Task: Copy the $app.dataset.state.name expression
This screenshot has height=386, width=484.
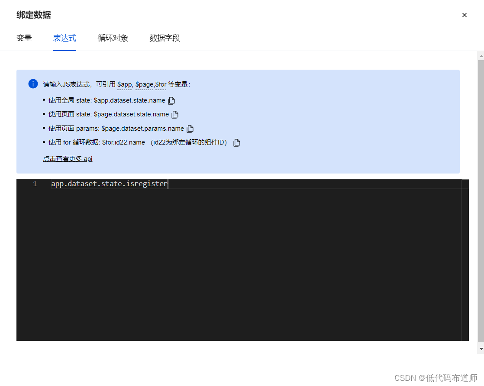Action: click(x=171, y=100)
